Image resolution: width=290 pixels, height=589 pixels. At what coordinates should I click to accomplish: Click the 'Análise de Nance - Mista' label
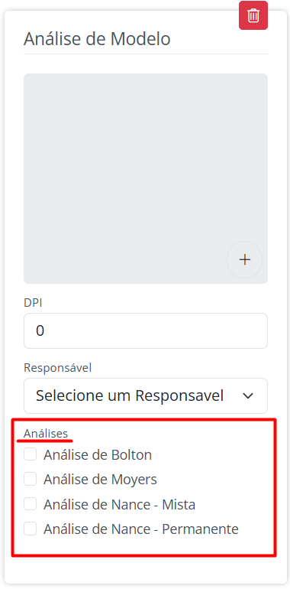click(120, 505)
